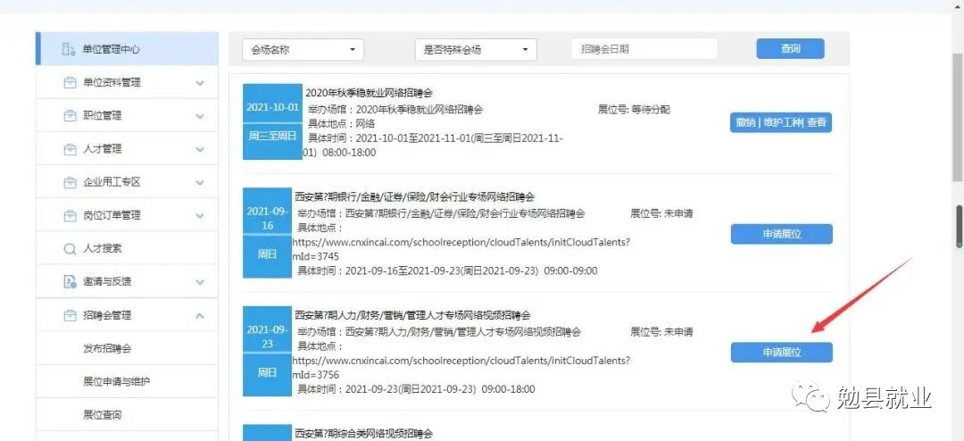Open 发布招聘会 submenu item

click(x=107, y=348)
